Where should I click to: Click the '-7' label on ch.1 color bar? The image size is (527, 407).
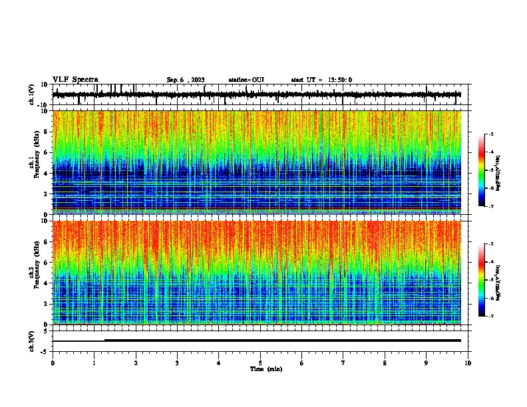click(x=490, y=206)
